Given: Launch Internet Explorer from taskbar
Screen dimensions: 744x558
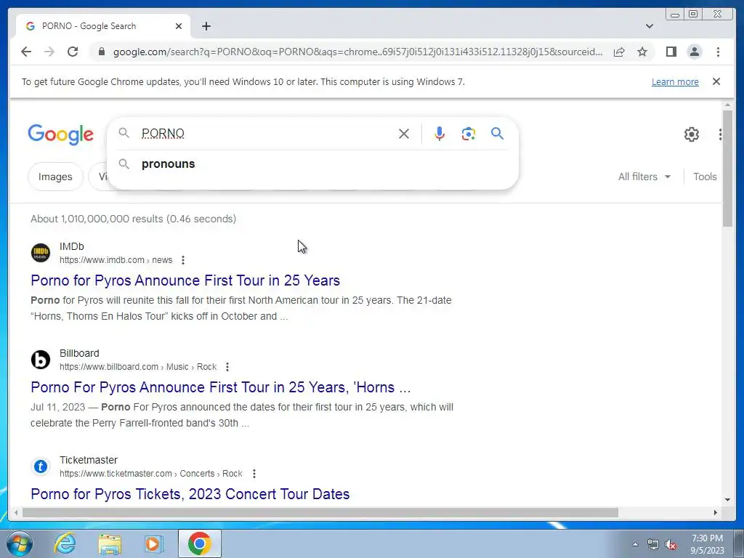Looking at the screenshot, I should point(65,543).
